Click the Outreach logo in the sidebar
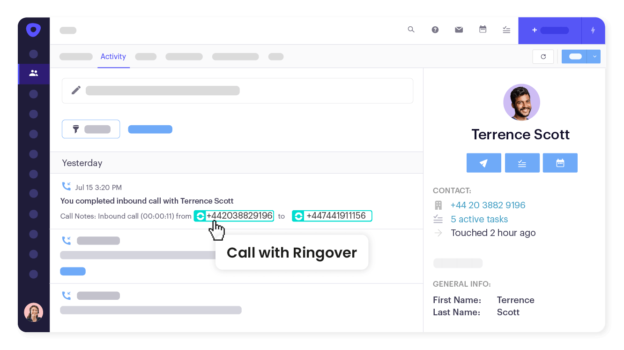The width and height of the screenshot is (624, 350). coord(33,30)
